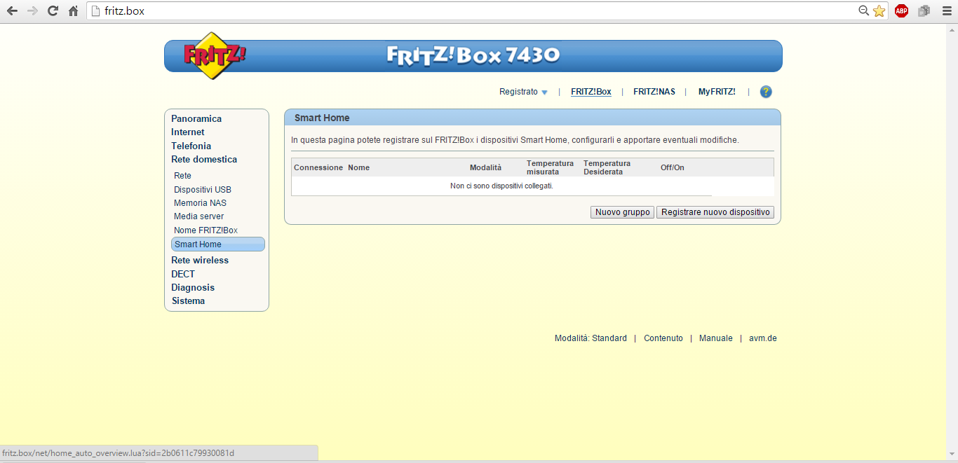Go back with browser back arrow

point(12,11)
